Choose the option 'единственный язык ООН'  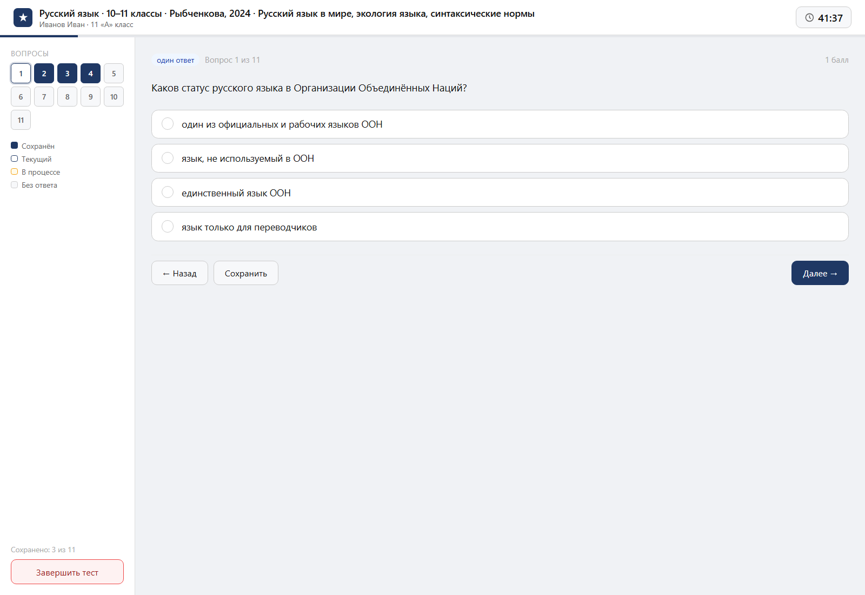click(500, 193)
